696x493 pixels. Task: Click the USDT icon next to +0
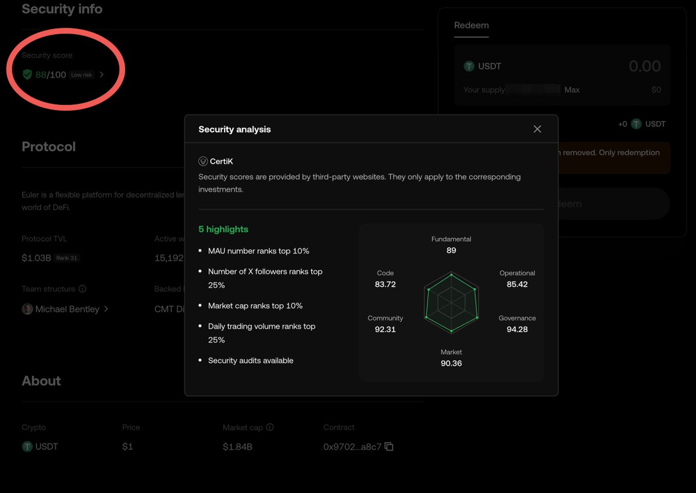point(636,124)
